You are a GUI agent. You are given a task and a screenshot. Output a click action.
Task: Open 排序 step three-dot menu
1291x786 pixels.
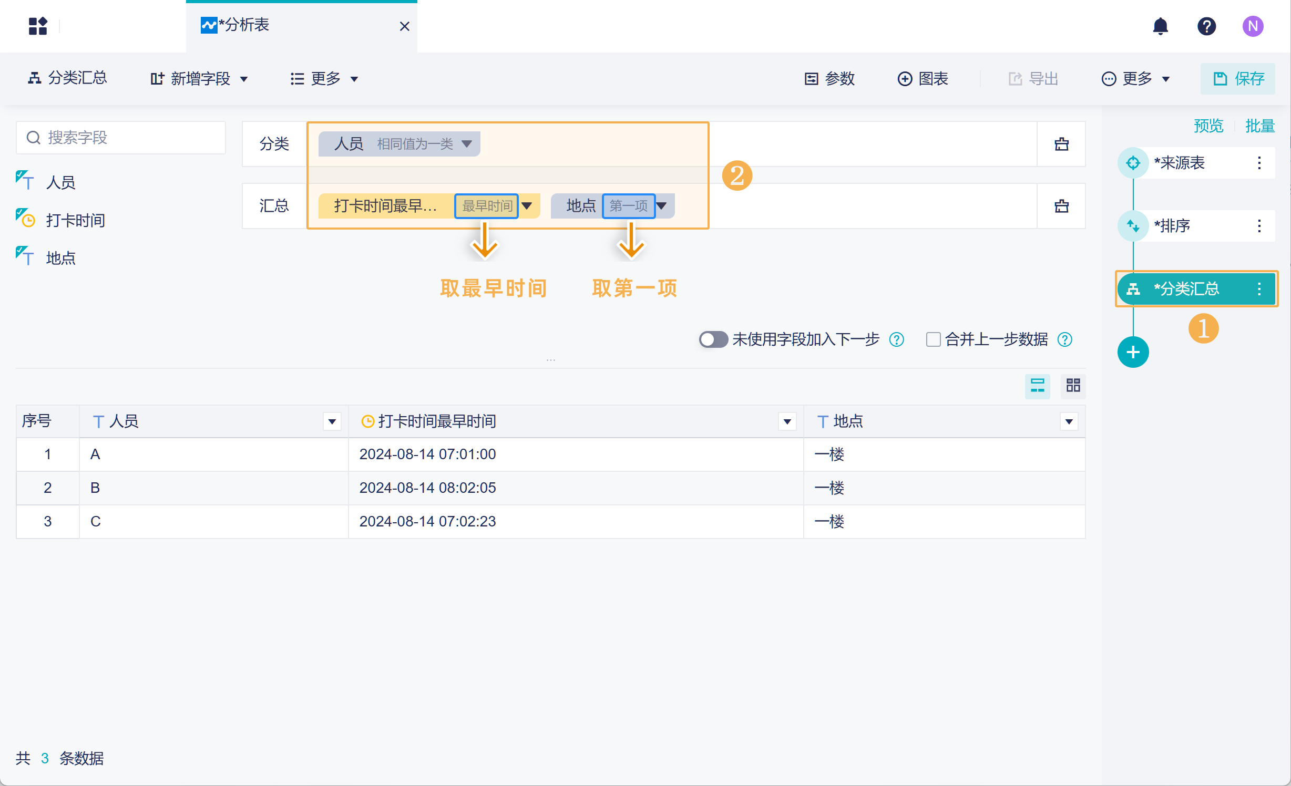click(x=1259, y=226)
